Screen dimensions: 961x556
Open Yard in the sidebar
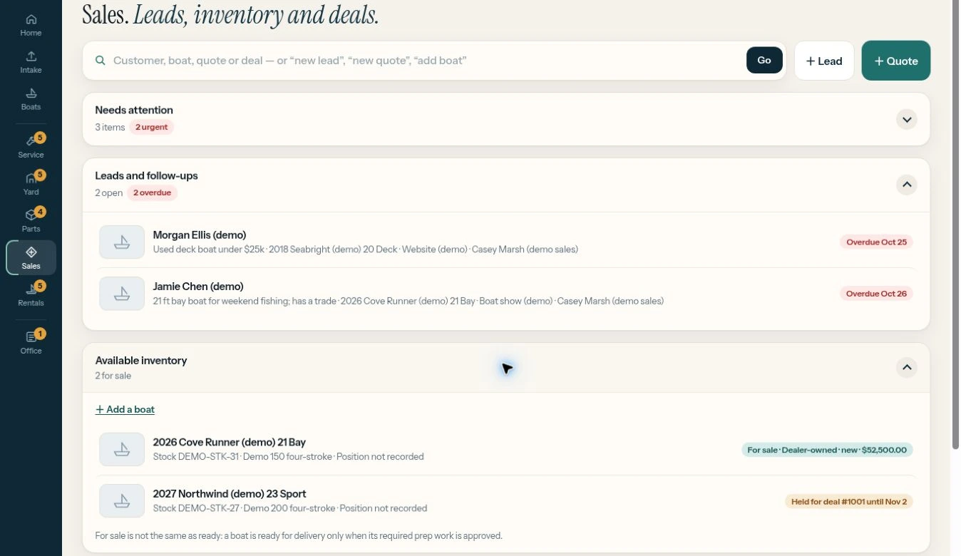pos(31,183)
